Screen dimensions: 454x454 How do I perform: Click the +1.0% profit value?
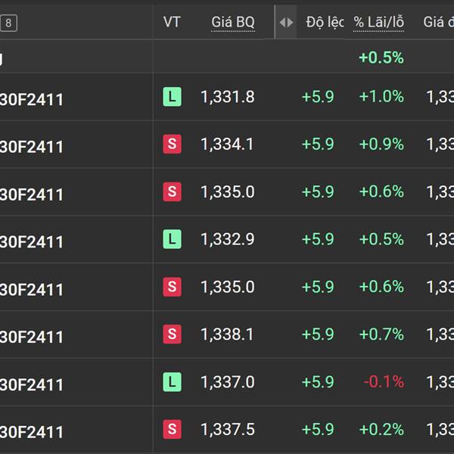click(x=381, y=96)
